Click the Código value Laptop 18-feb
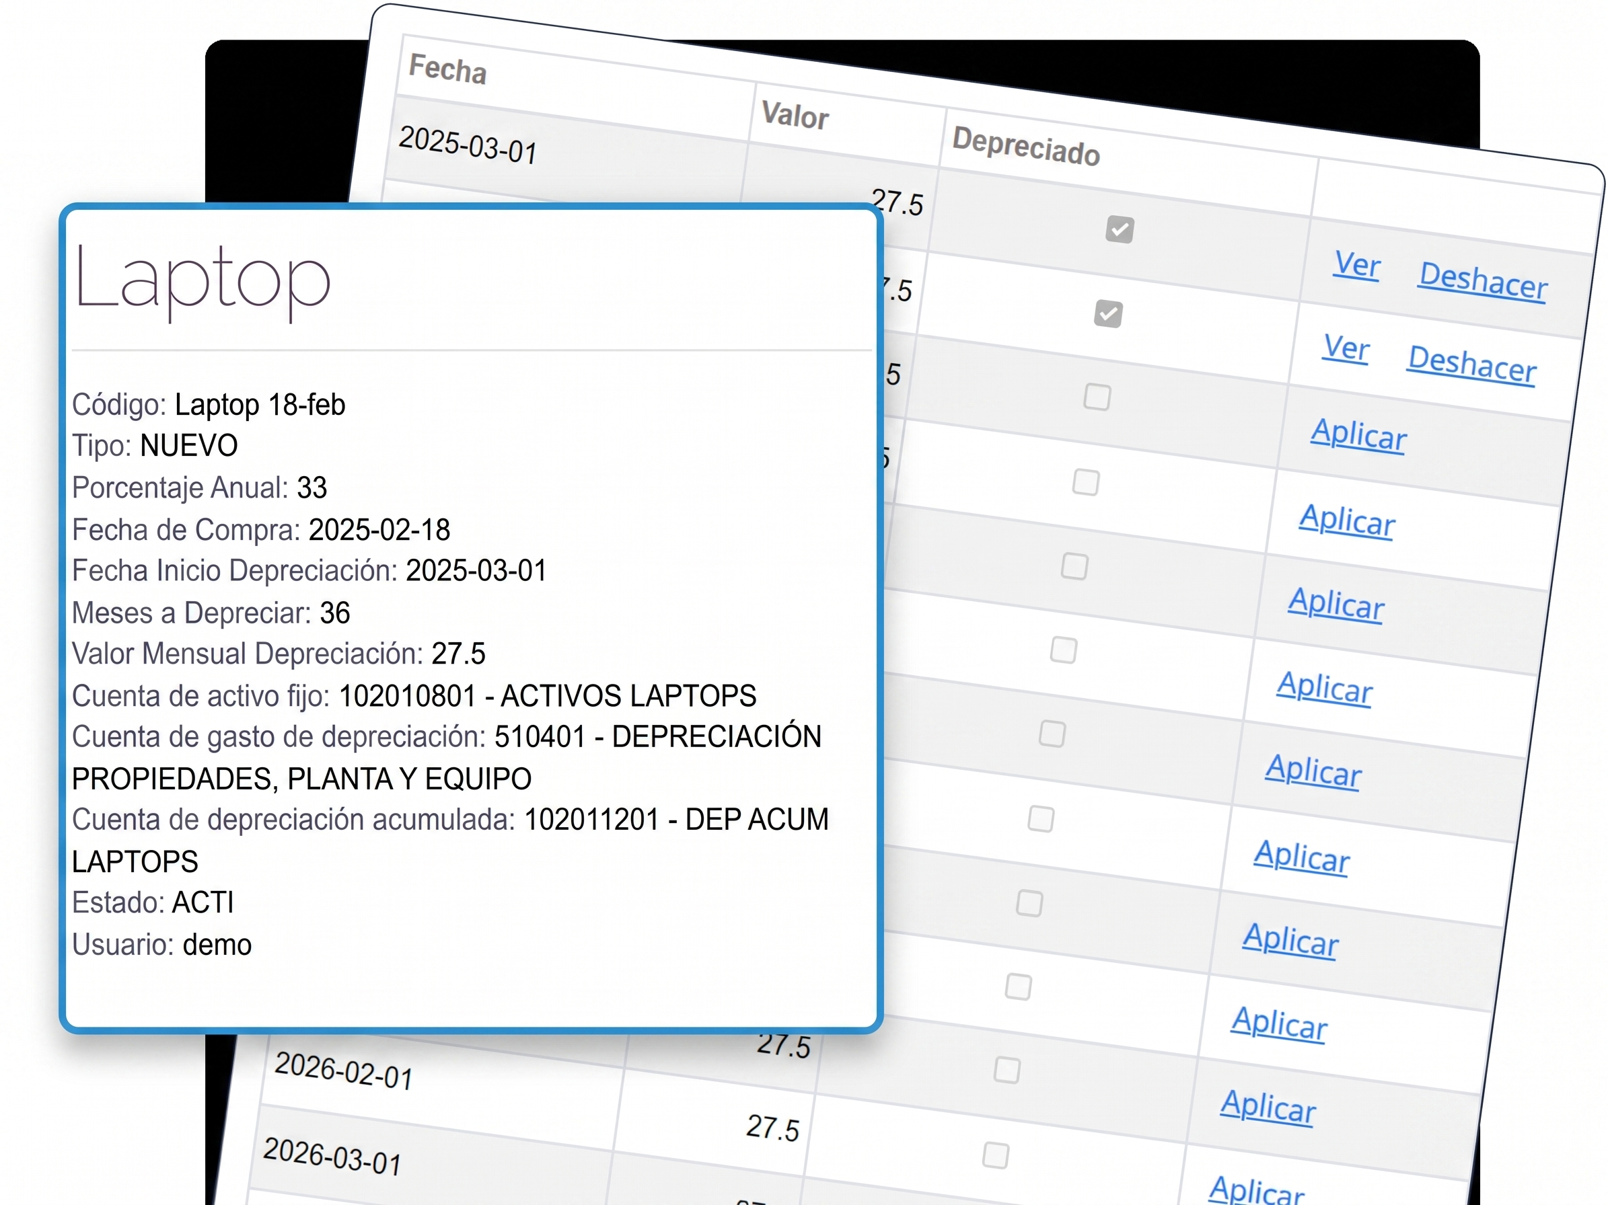The height and width of the screenshot is (1205, 1608). coord(260,405)
